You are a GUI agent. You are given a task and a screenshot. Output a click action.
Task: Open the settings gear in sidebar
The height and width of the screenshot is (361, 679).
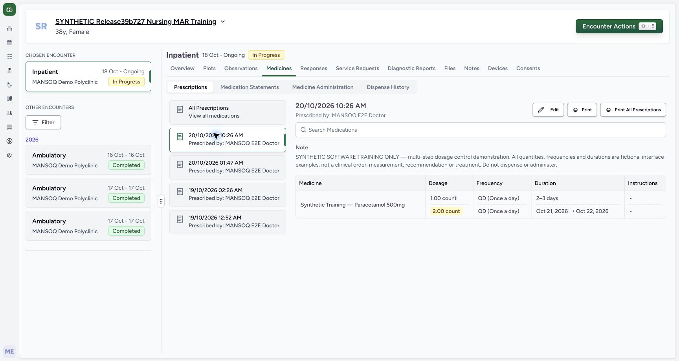[9, 155]
